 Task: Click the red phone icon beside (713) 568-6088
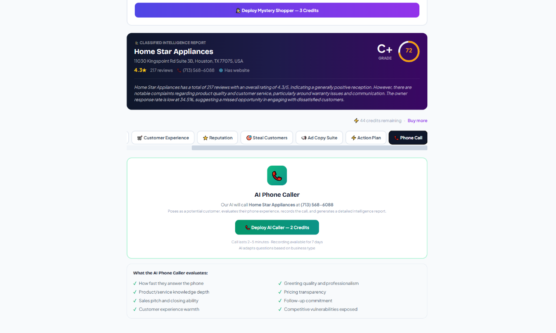pos(179,71)
